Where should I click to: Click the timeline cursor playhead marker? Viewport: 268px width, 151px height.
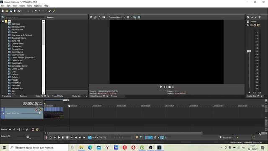click(69, 106)
